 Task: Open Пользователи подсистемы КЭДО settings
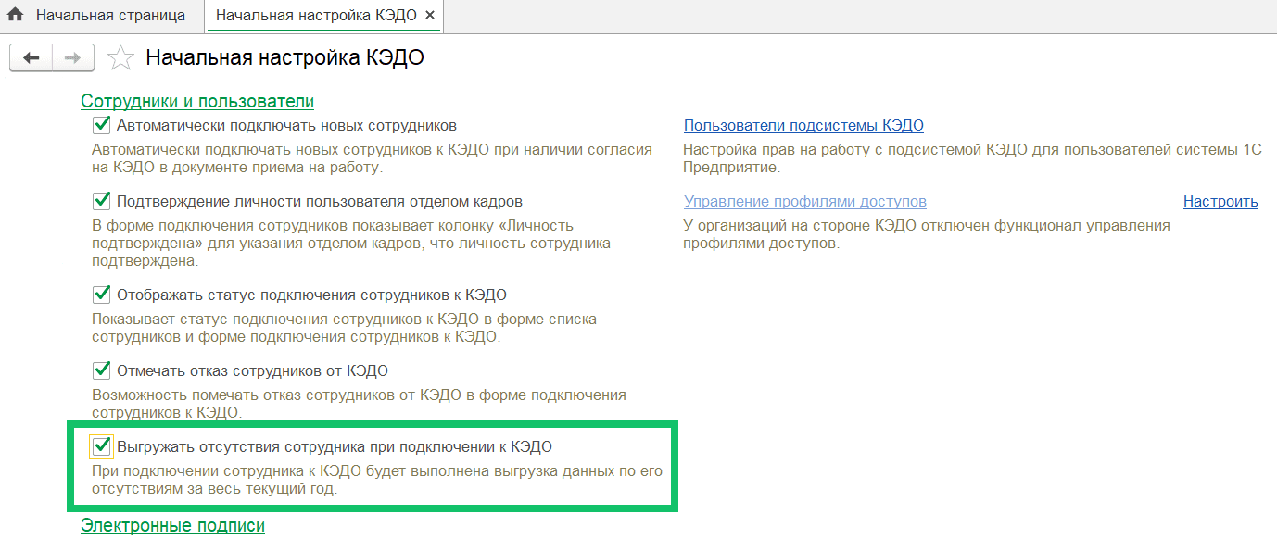point(803,125)
